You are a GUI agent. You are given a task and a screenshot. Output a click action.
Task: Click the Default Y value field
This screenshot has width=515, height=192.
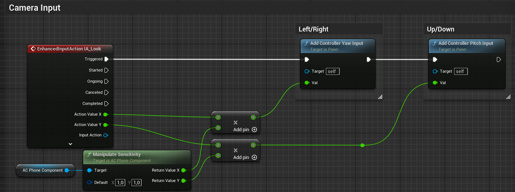[x=136, y=182]
